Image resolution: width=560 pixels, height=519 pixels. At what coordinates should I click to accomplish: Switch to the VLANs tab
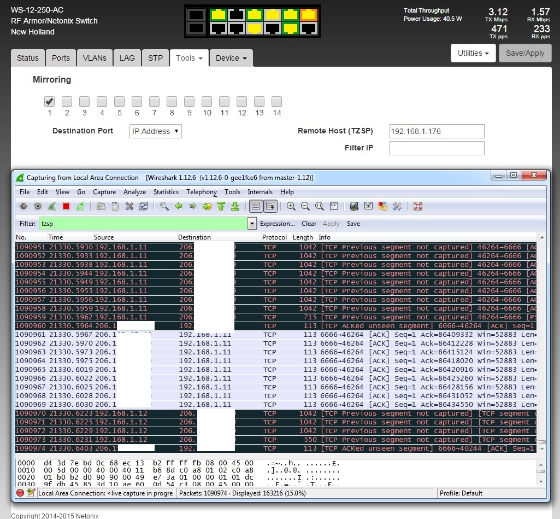[x=95, y=58]
